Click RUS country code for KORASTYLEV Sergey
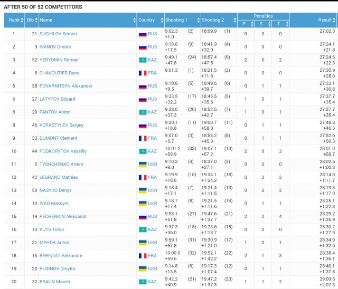338x289 pixels. coord(153,125)
